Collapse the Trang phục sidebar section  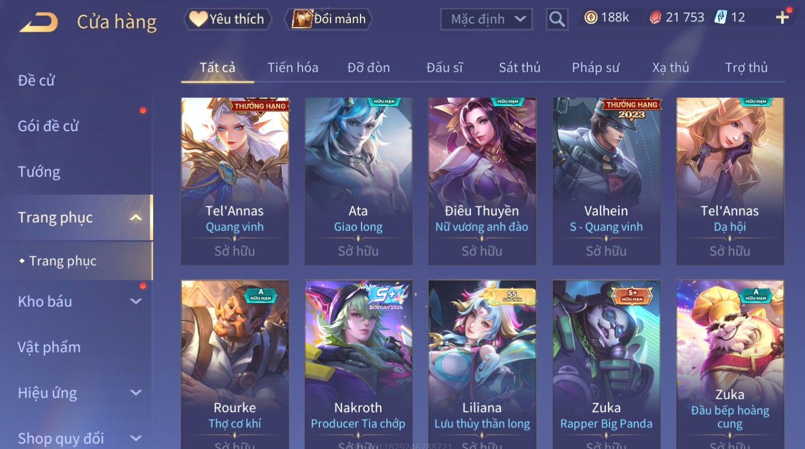coord(136,217)
